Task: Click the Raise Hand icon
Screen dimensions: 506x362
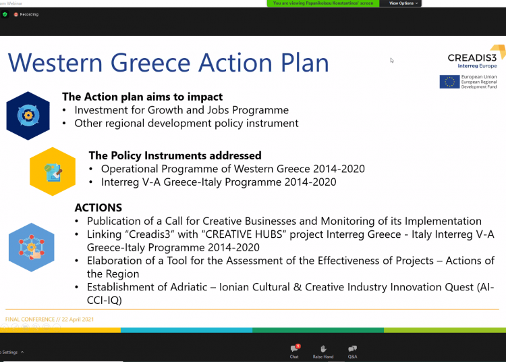Action: point(323,350)
